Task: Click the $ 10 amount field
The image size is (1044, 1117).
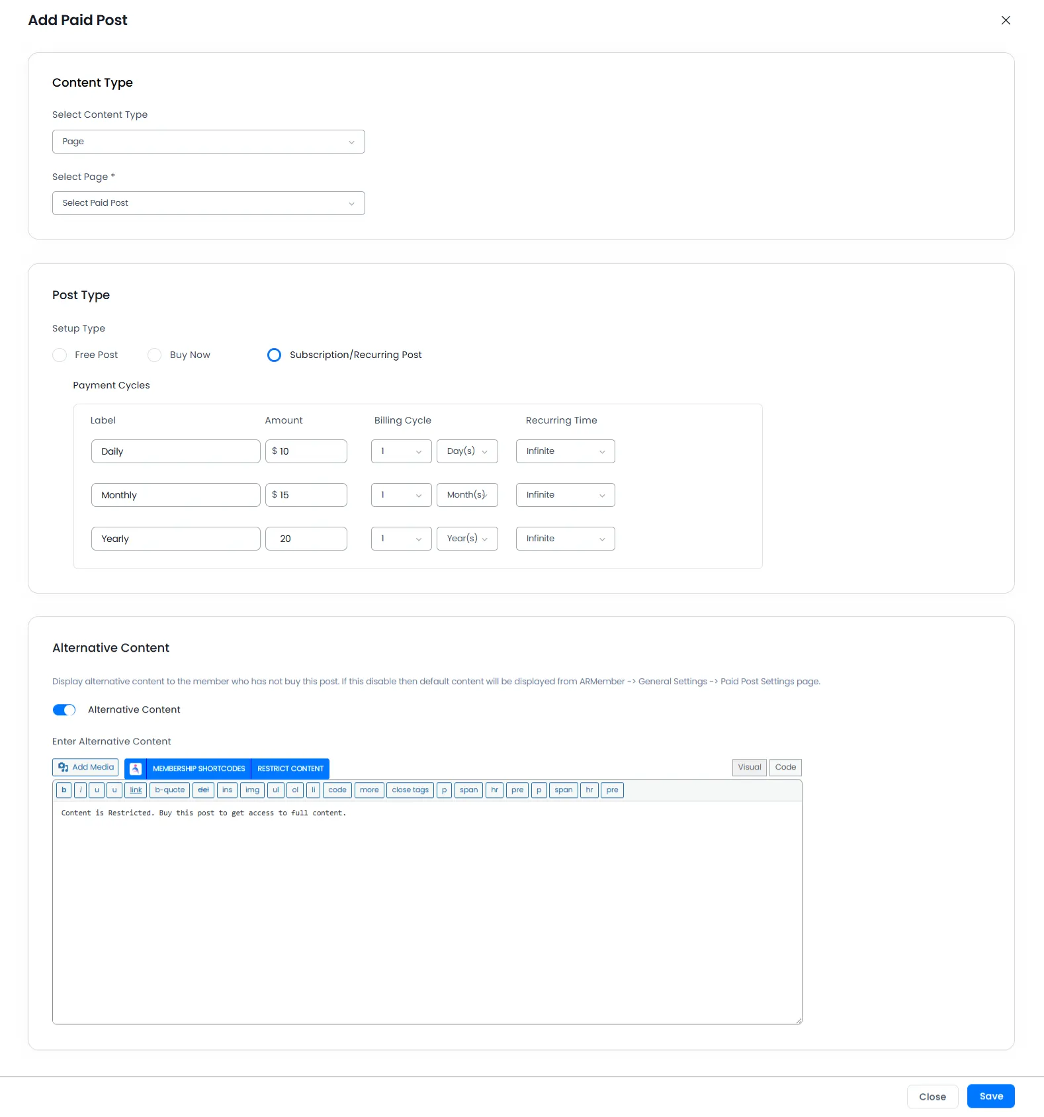Action: click(x=306, y=451)
